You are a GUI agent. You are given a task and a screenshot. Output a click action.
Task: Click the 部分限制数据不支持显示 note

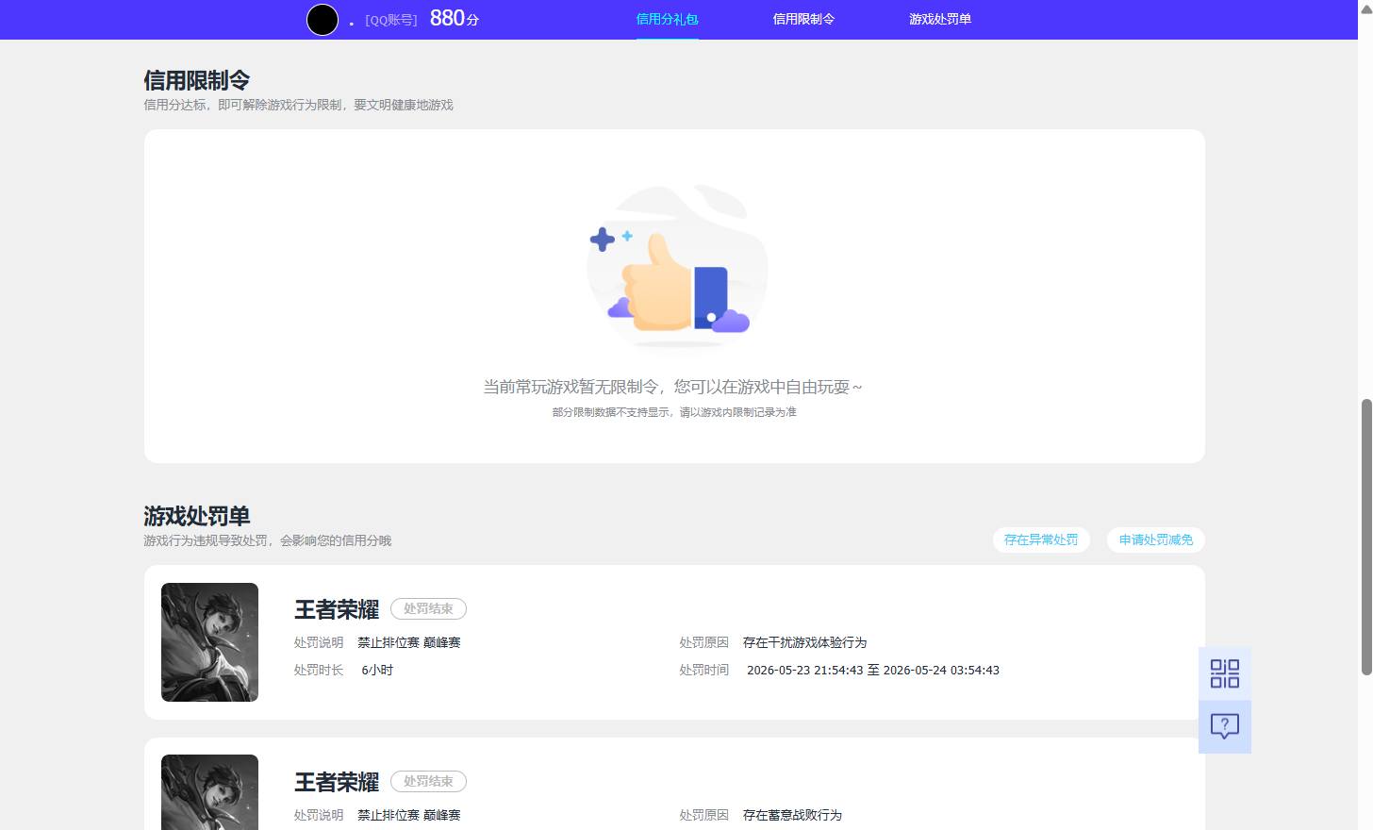point(674,412)
